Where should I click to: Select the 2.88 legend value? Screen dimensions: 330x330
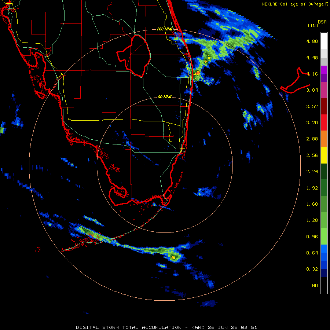pyautogui.click(x=312, y=139)
